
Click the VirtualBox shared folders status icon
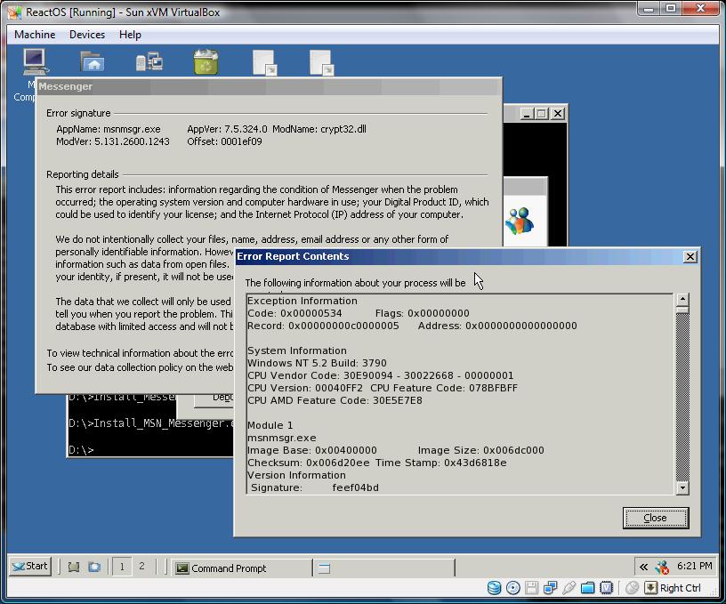coord(587,587)
